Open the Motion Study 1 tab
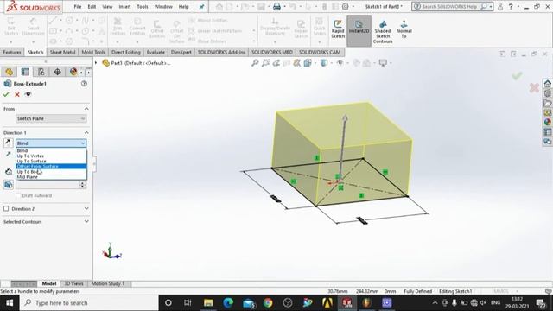 tap(107, 283)
